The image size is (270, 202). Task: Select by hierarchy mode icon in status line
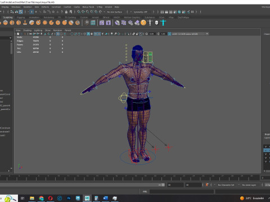pos(12,12)
